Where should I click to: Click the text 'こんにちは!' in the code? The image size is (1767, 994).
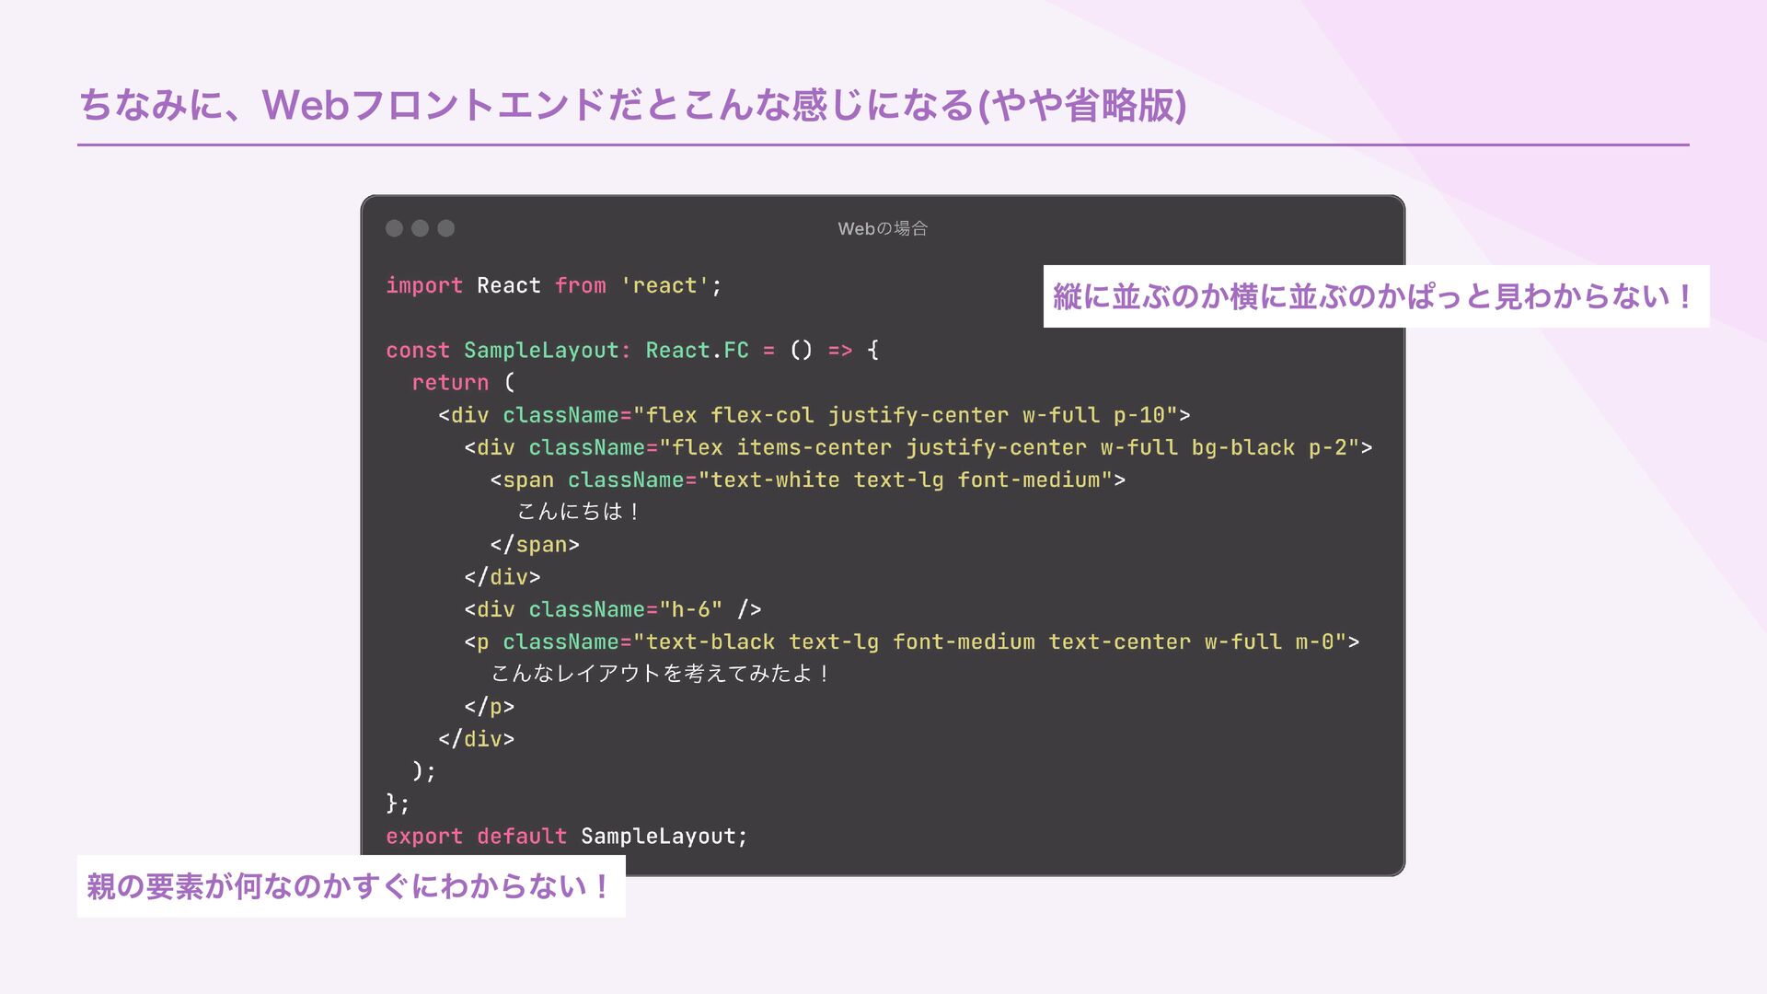click(x=579, y=512)
